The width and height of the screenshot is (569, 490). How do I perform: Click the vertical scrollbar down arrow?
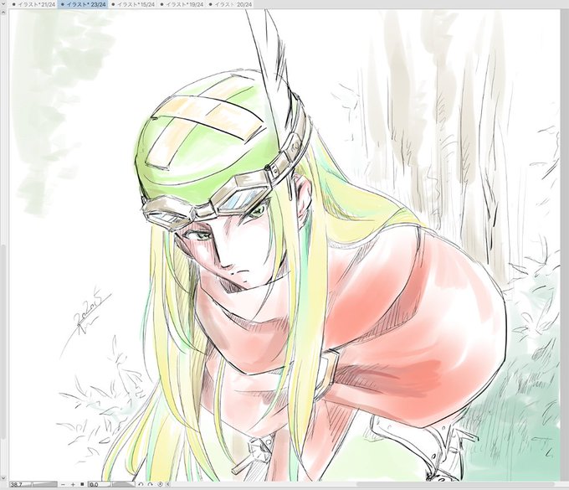tap(3, 477)
